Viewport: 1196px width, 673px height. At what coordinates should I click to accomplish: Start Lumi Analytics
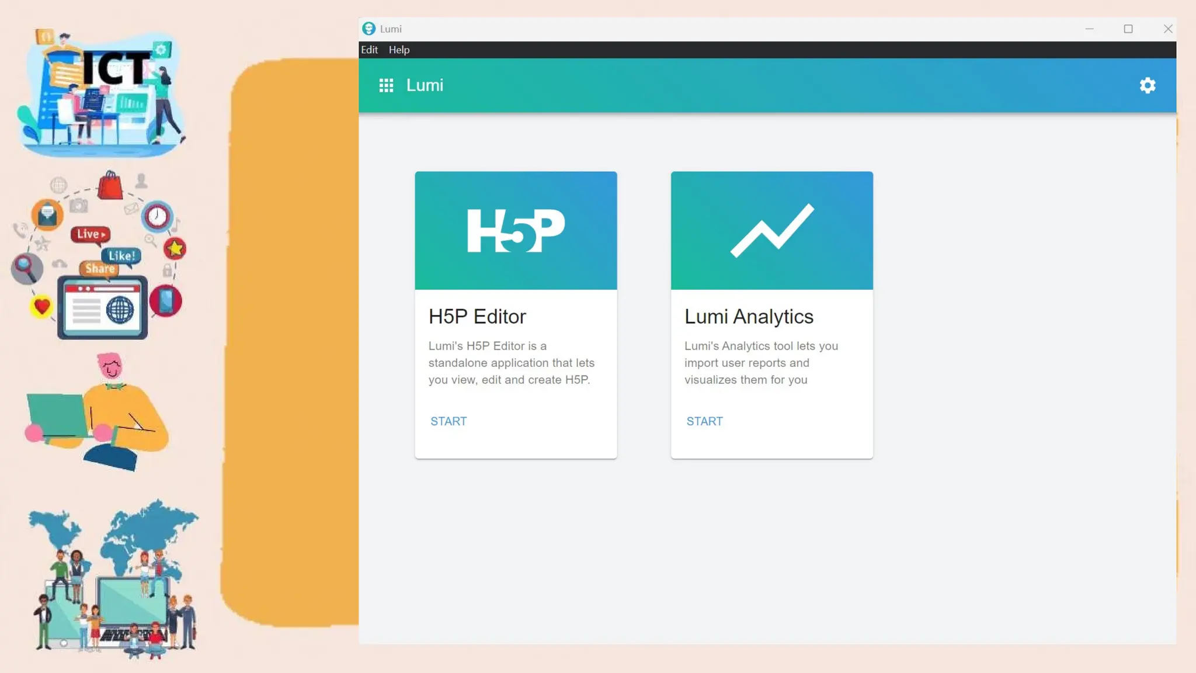(x=704, y=421)
